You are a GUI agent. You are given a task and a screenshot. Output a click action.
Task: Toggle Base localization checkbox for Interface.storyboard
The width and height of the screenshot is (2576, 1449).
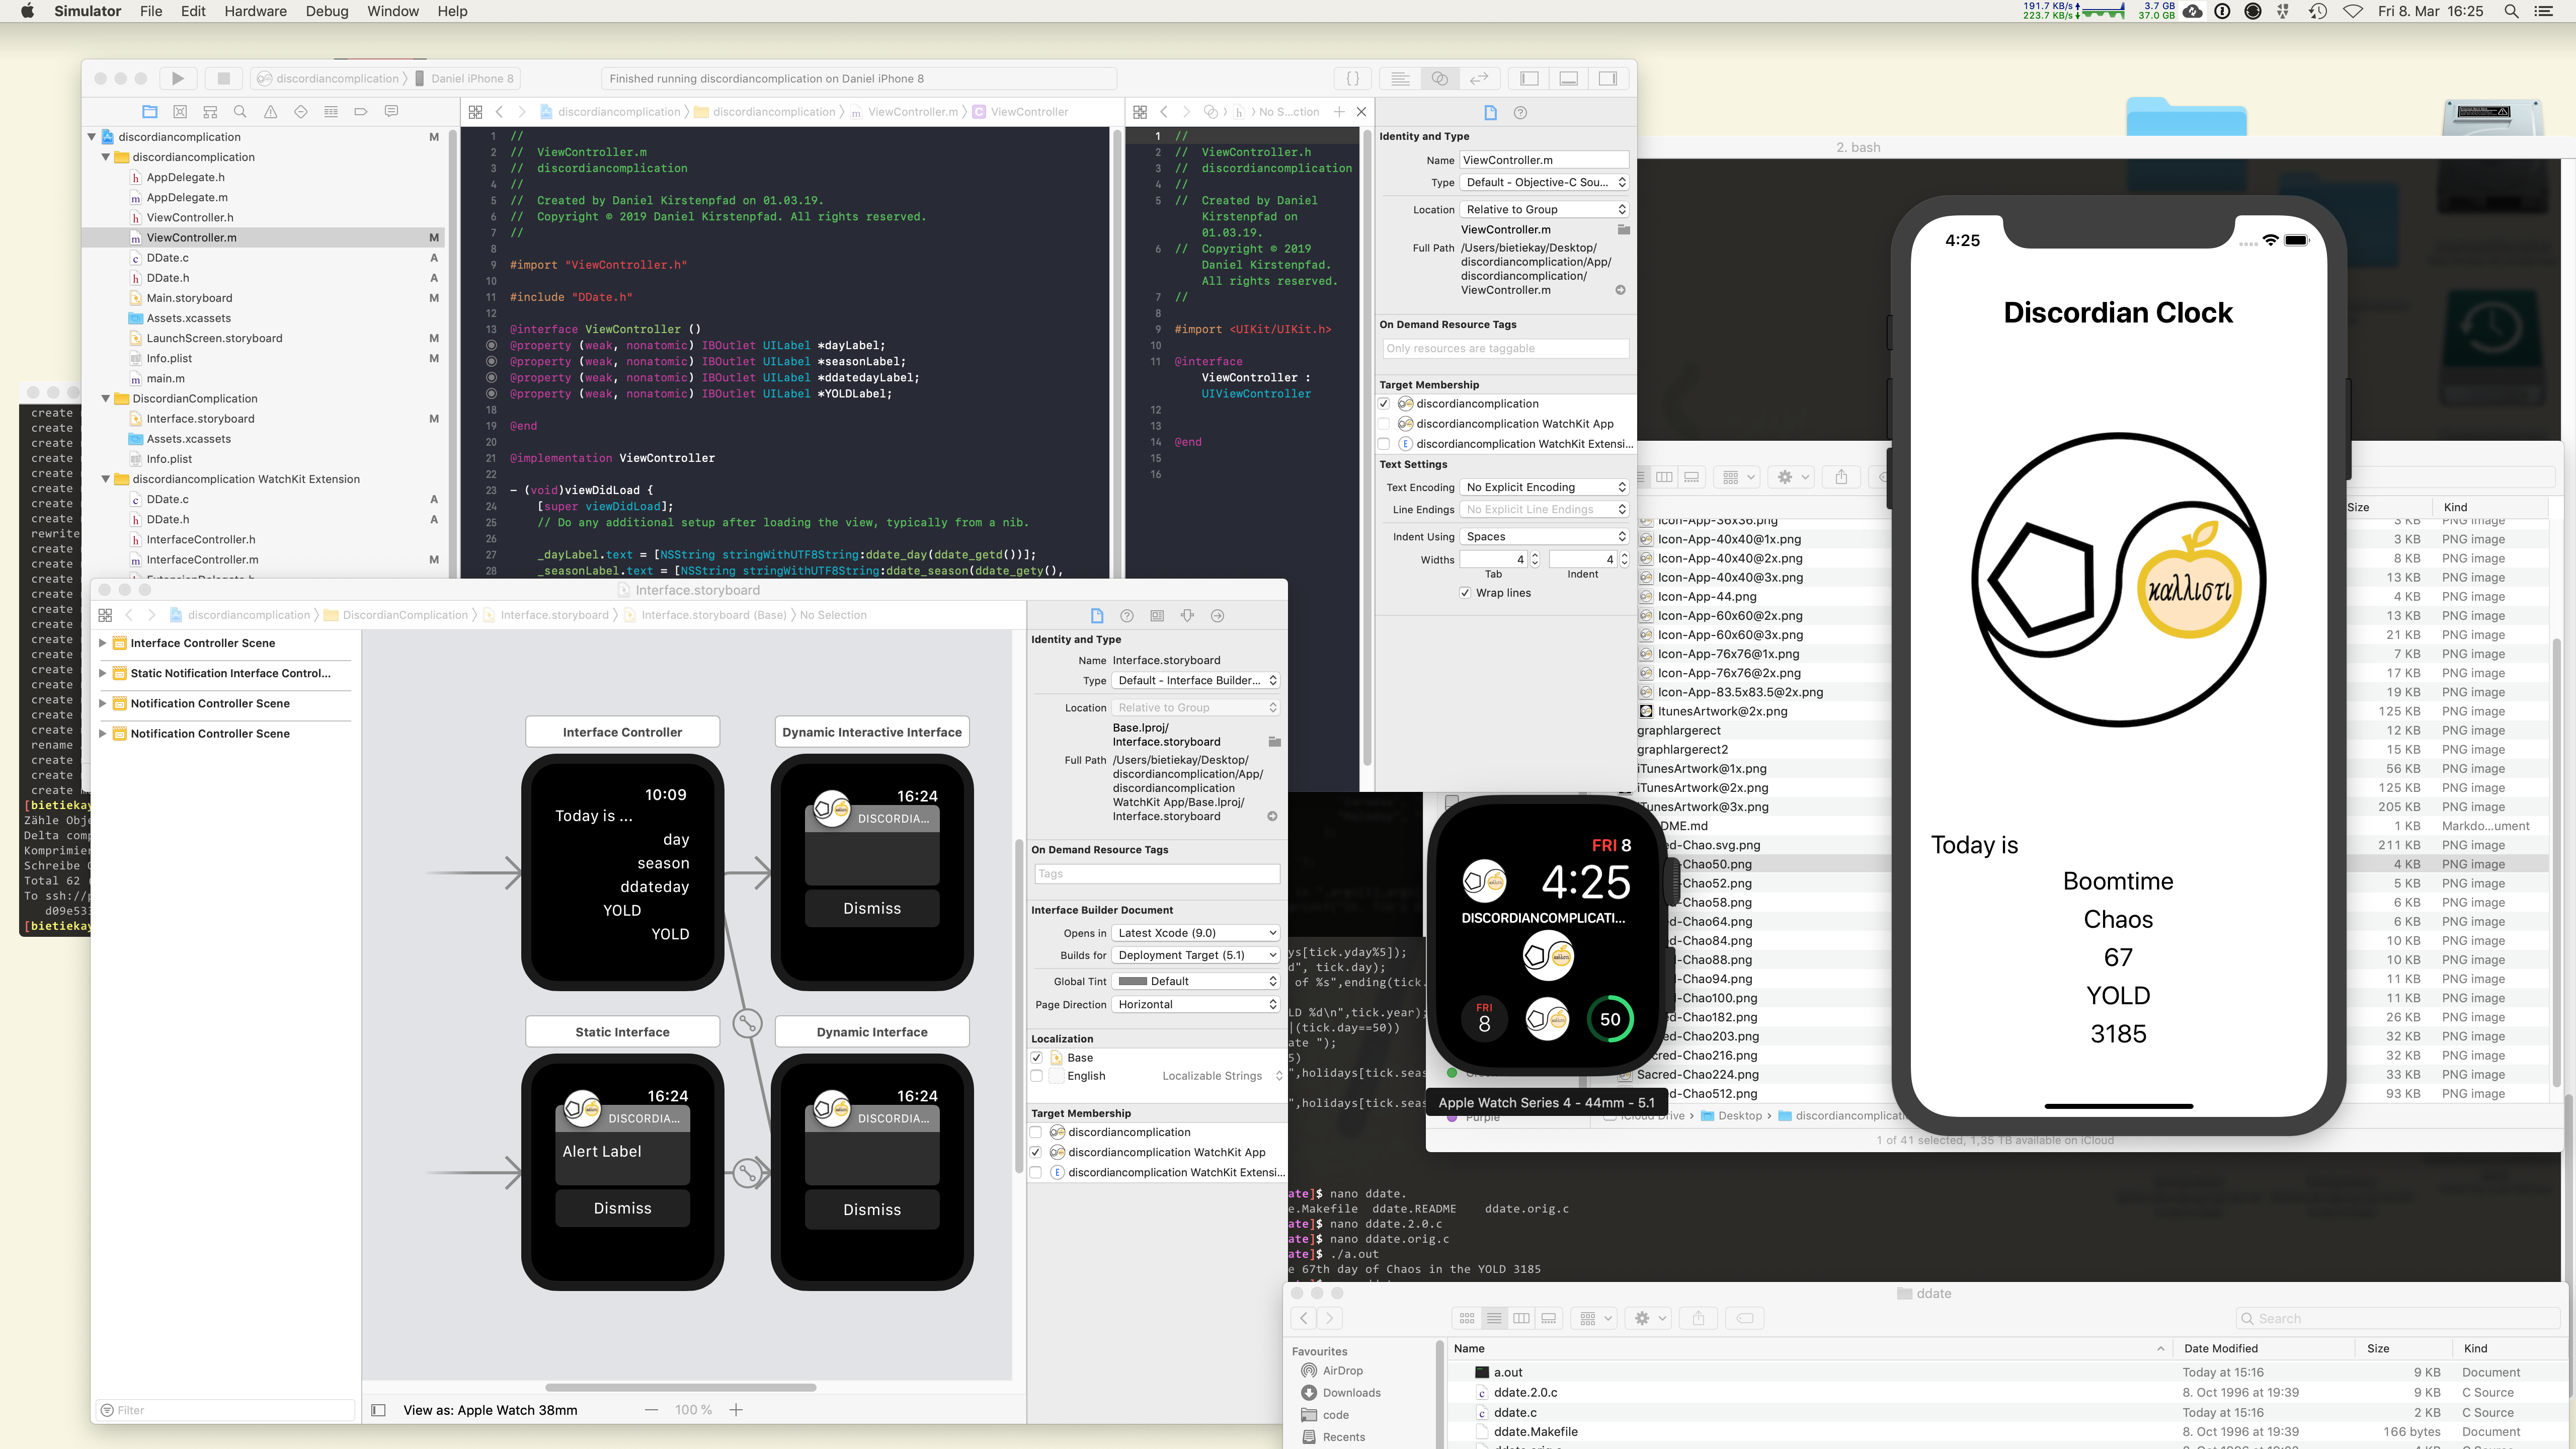(x=1037, y=1058)
